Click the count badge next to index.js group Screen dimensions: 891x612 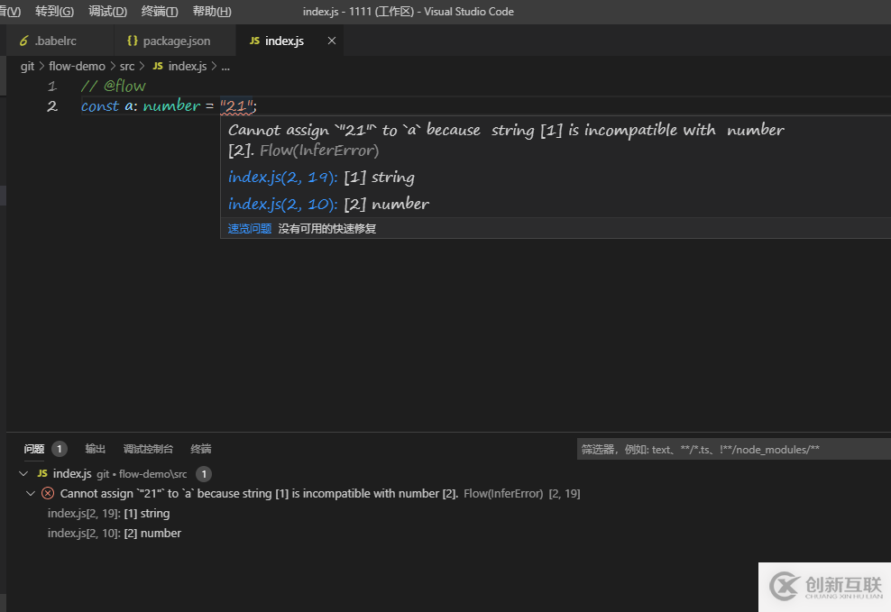[203, 472]
